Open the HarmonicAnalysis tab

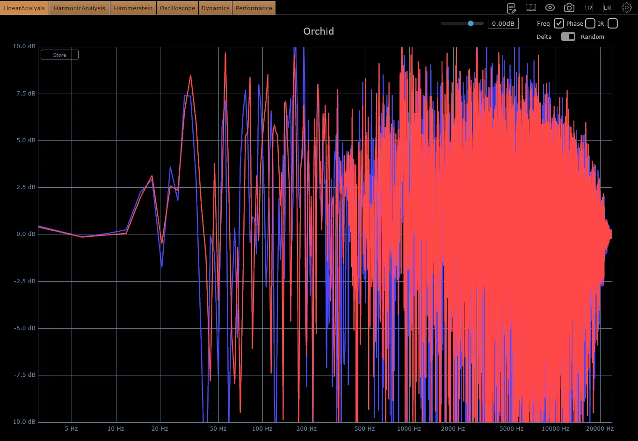80,8
